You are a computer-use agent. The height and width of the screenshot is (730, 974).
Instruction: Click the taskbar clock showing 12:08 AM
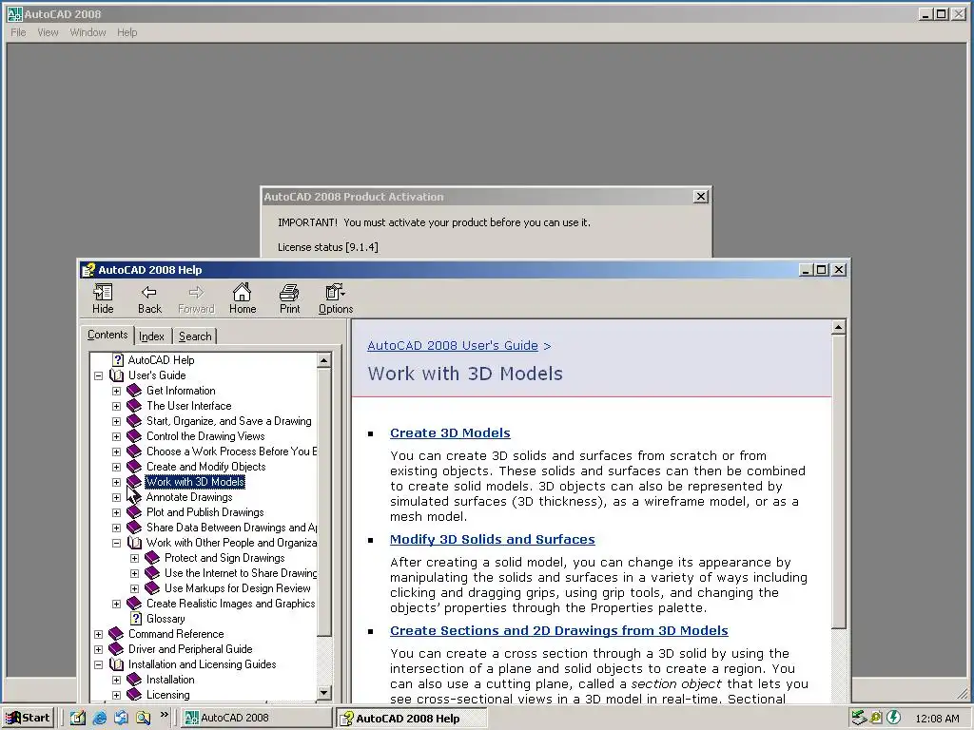(937, 719)
